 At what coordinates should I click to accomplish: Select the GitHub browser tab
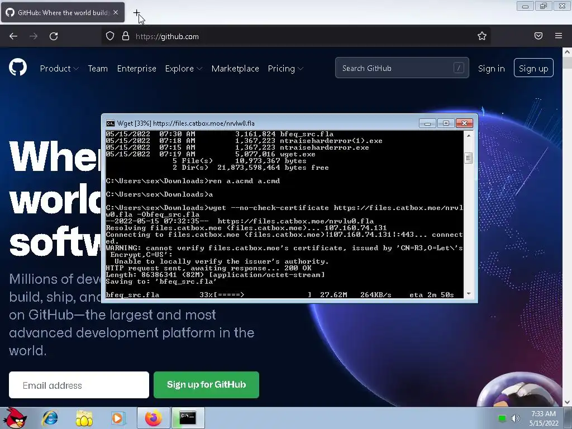63,12
